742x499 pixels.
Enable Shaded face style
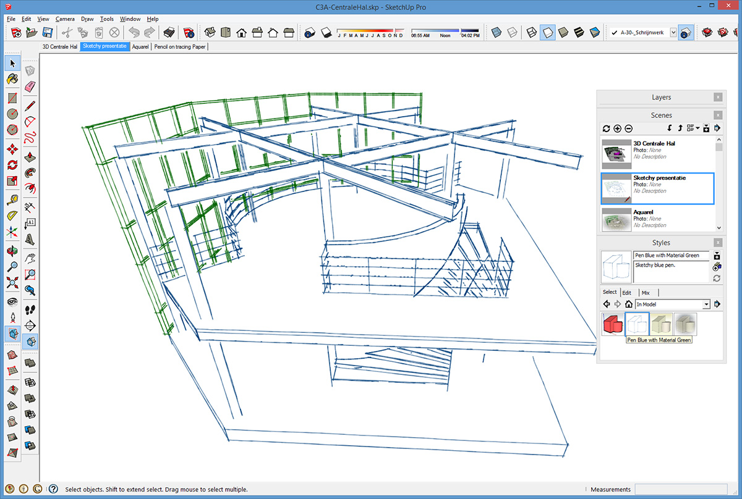click(563, 33)
